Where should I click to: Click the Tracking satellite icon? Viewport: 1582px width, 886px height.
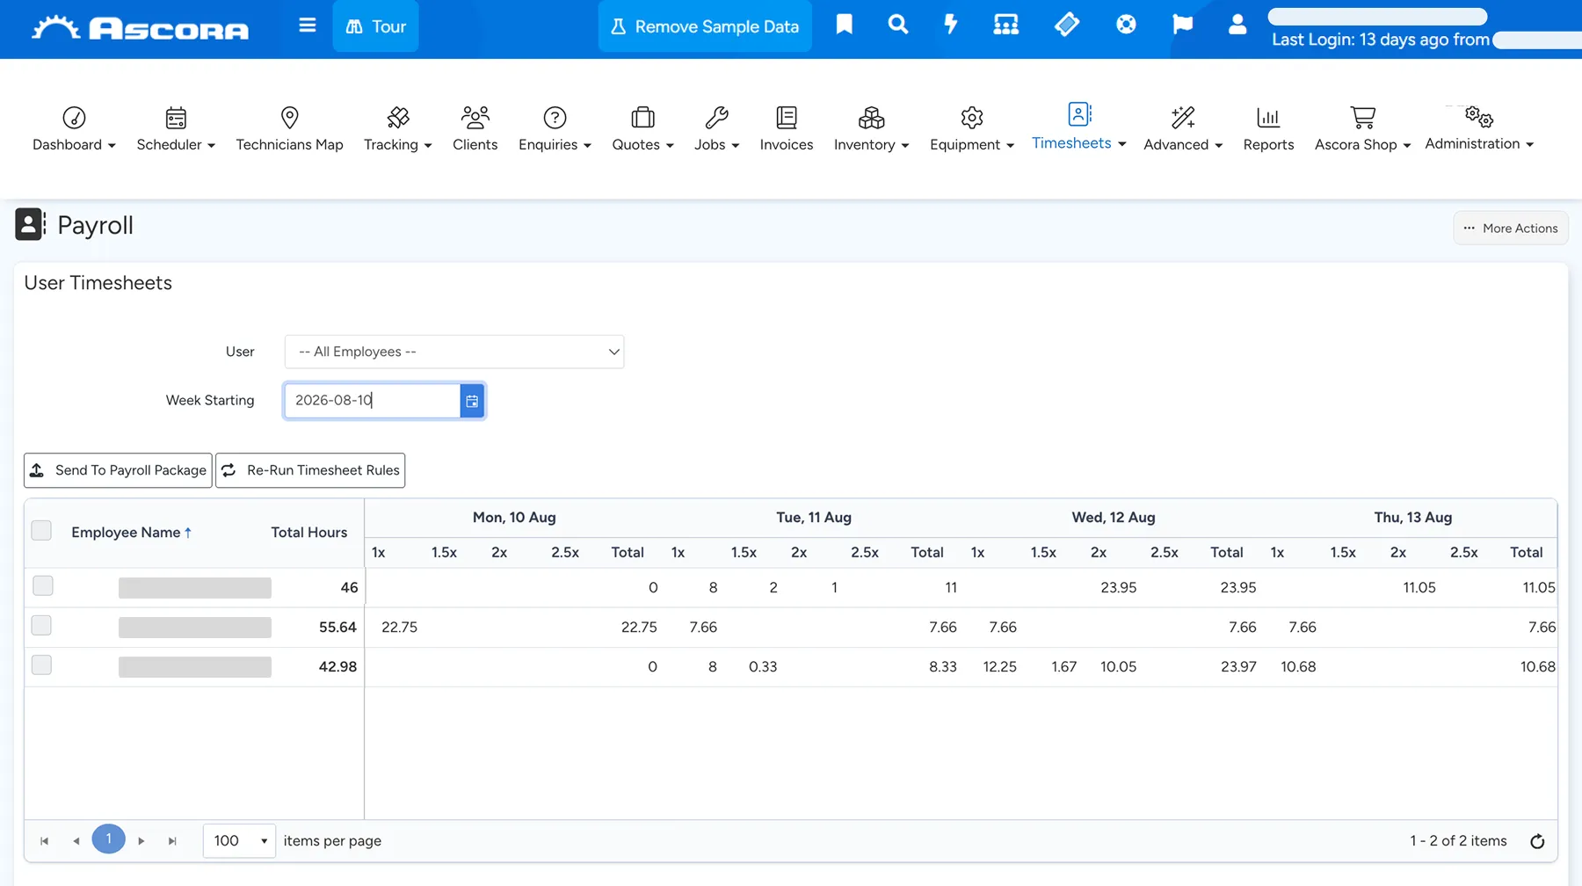coord(398,117)
